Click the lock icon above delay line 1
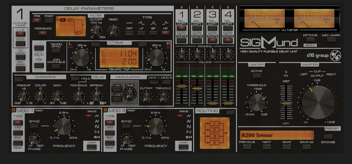This screenshot has width=352, height=164. [182, 7]
